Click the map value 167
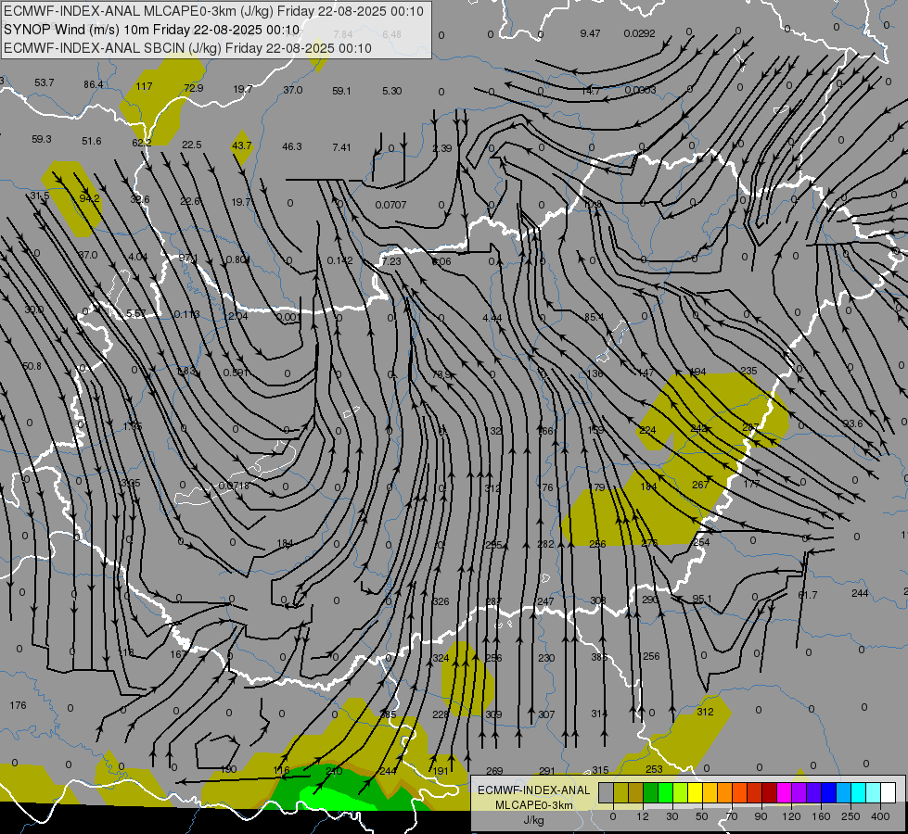The image size is (908, 834). click(x=178, y=654)
